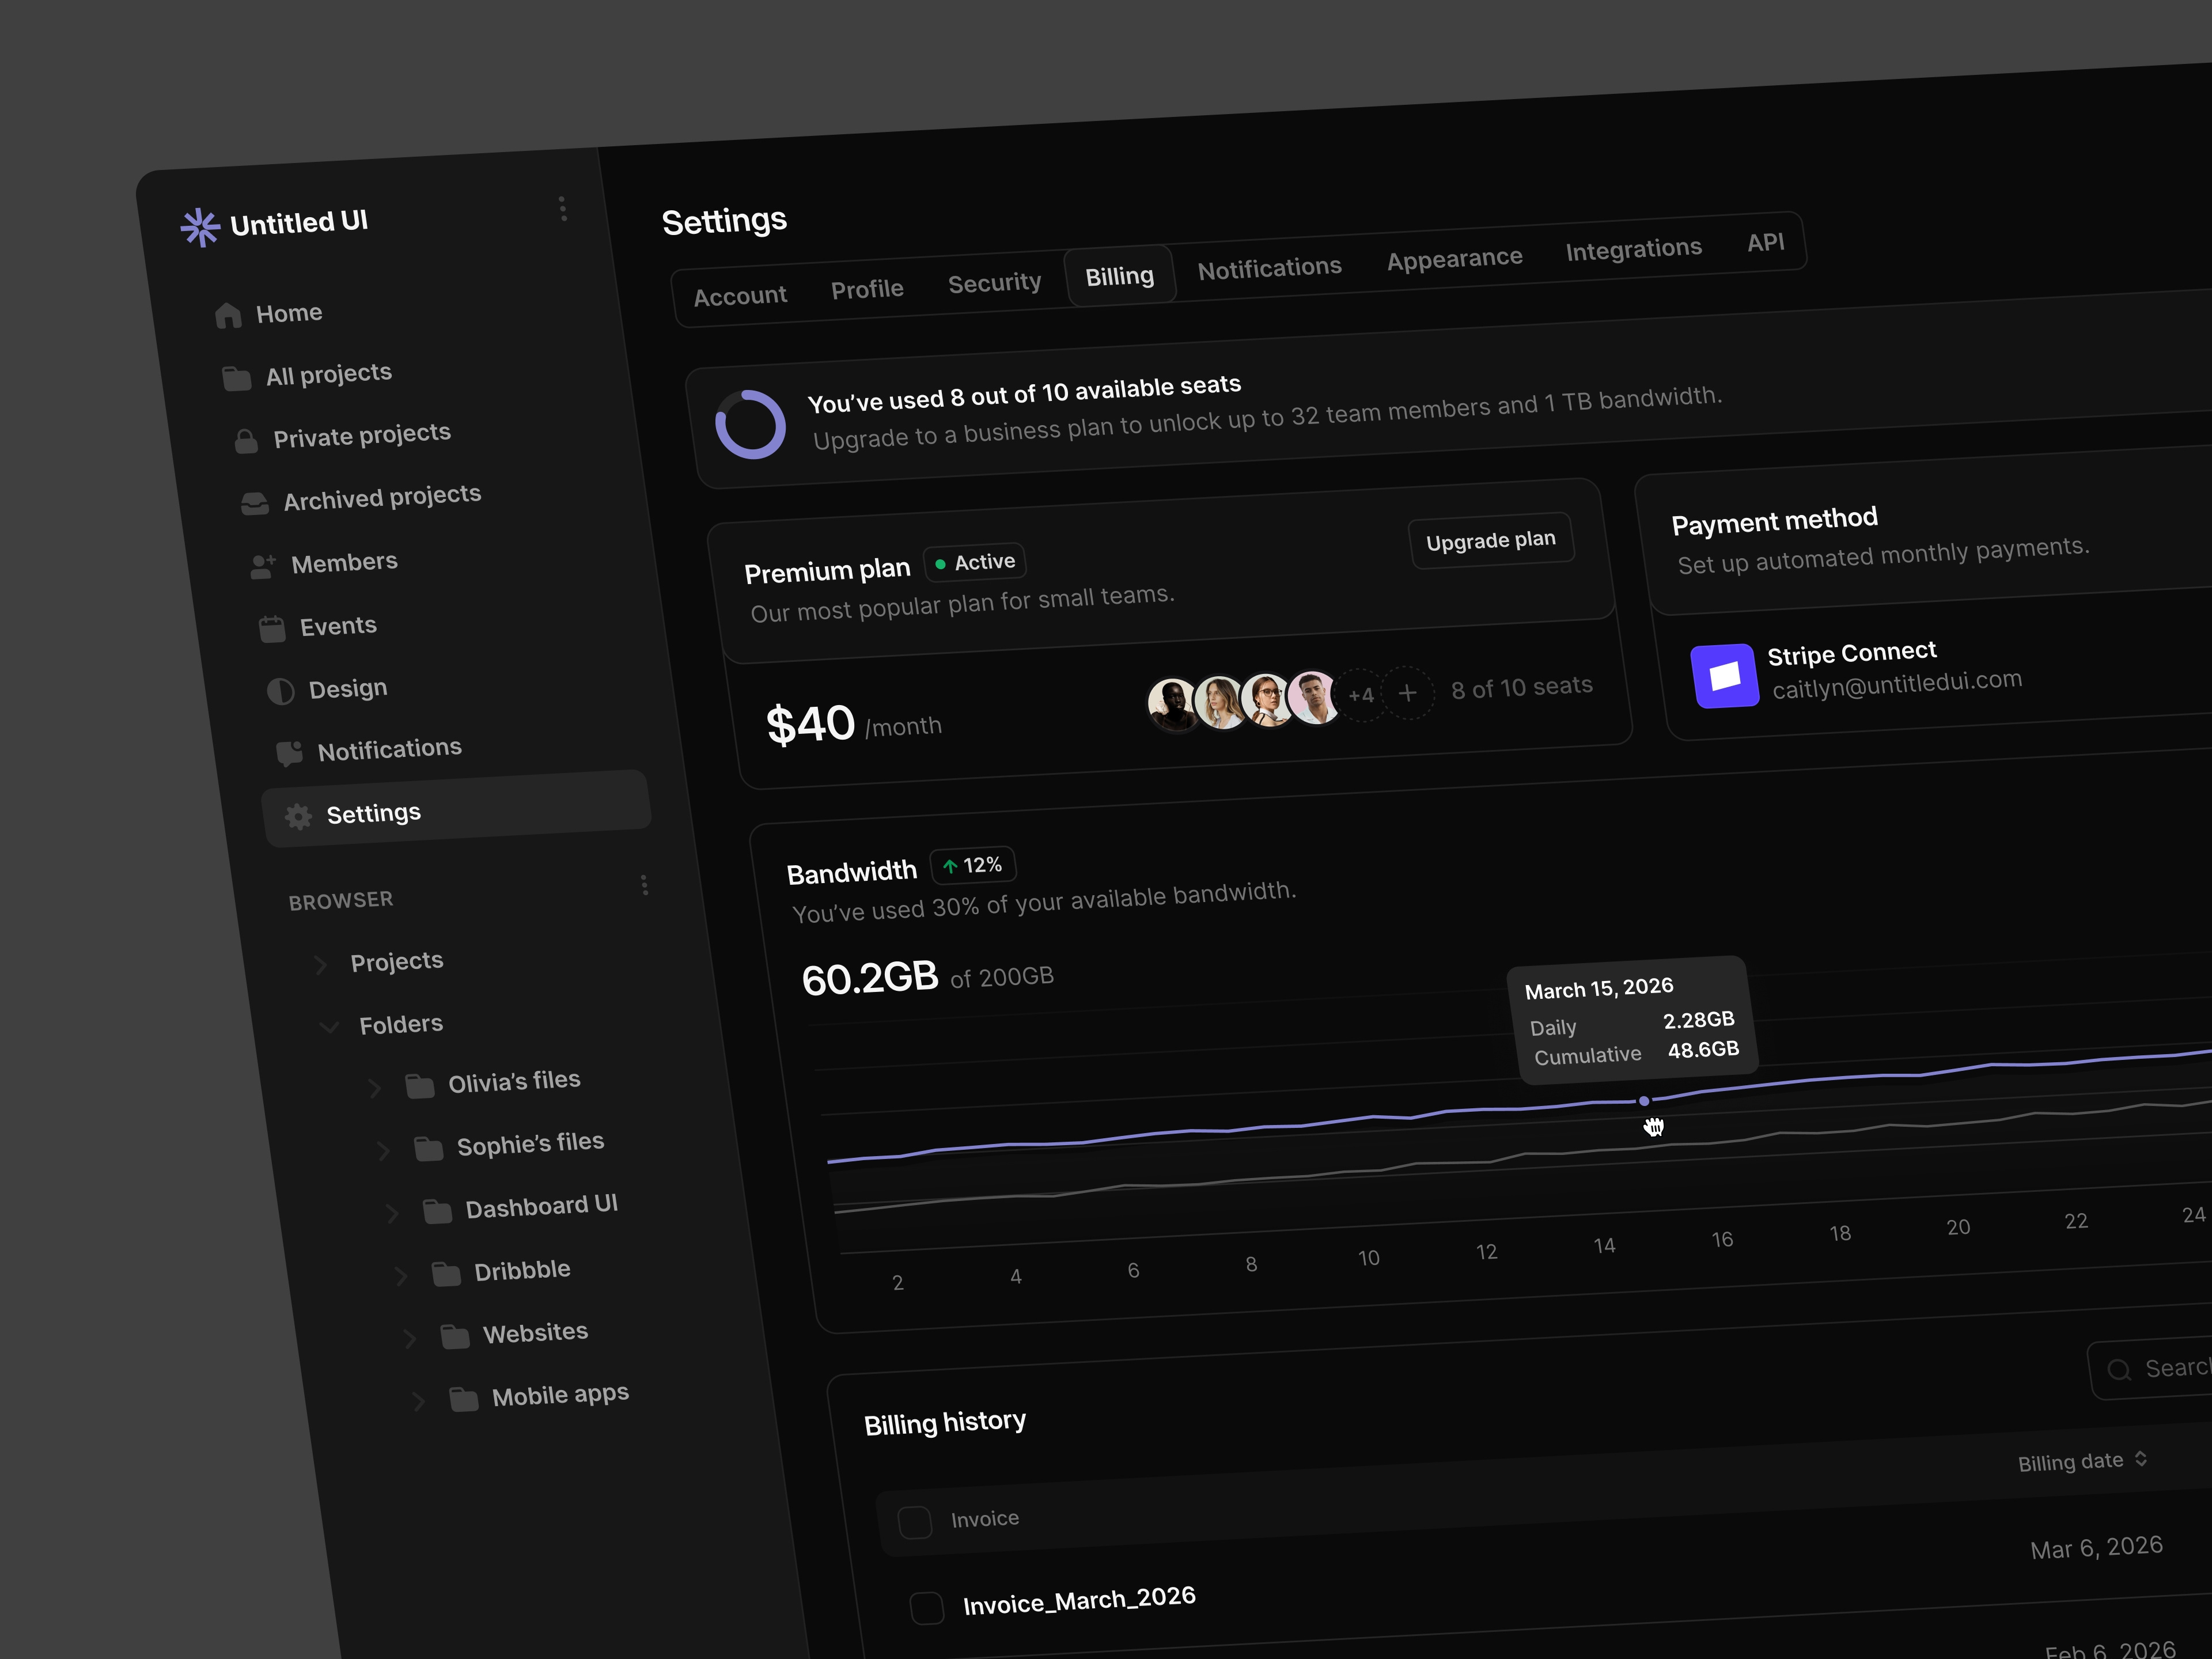Click the avatar of the woman with glasses
The image size is (2212, 1659).
1267,699
